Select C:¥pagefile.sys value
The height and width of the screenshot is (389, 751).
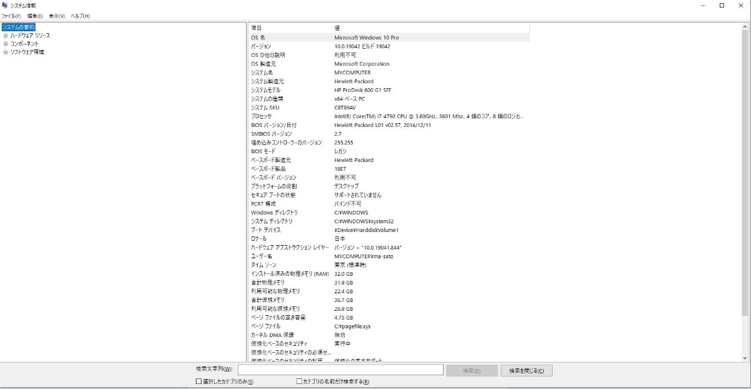(x=352, y=326)
